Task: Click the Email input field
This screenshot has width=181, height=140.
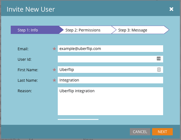Action: [x=110, y=49]
